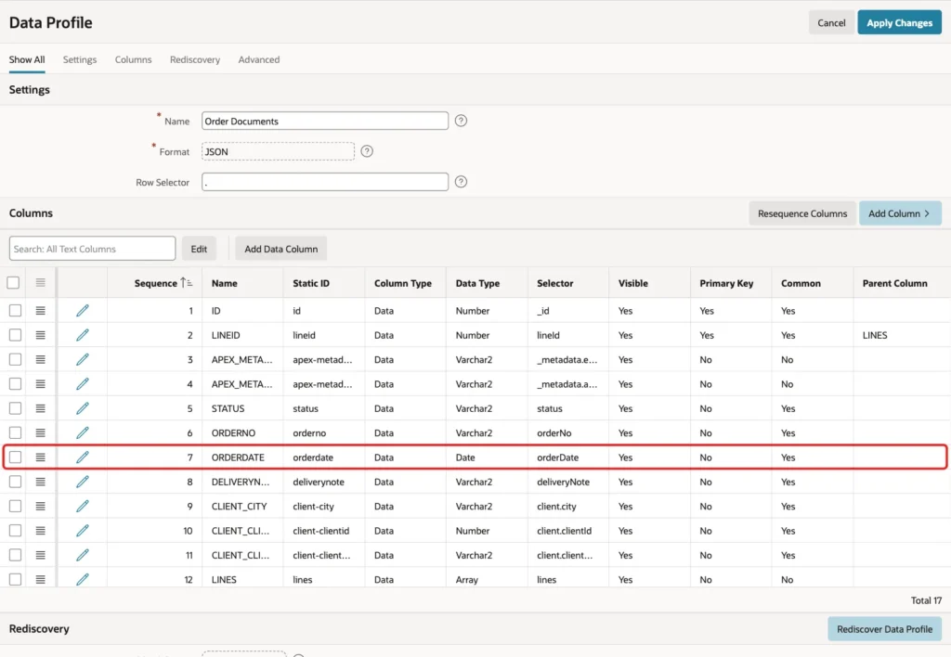
Task: Open the Name column header menu
Action: pyautogui.click(x=225, y=283)
